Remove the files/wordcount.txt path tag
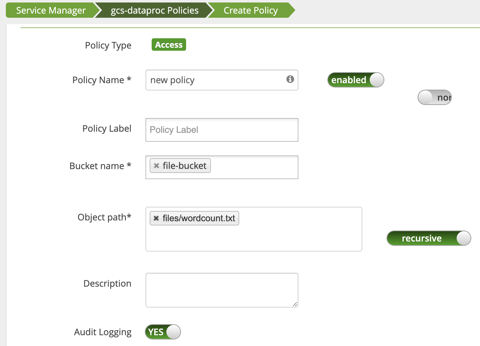Image resolution: width=480 pixels, height=346 pixels. pos(156,218)
